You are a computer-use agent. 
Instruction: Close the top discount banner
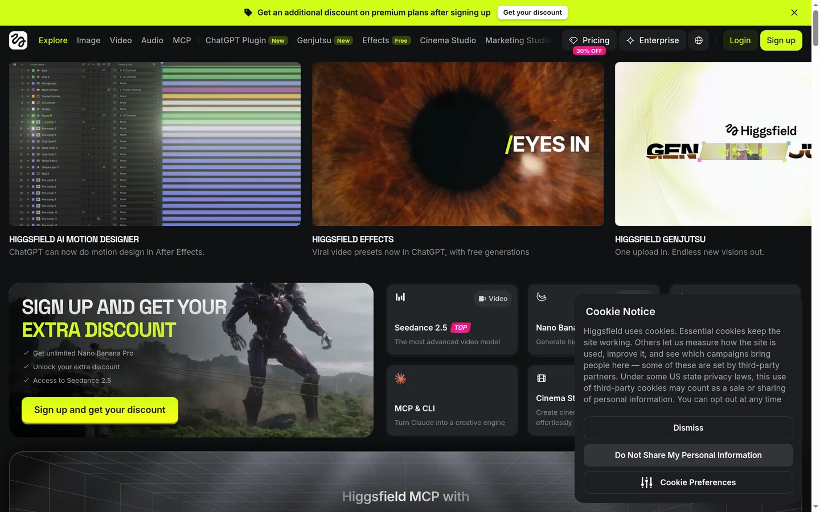[794, 13]
